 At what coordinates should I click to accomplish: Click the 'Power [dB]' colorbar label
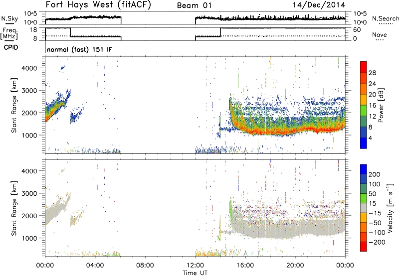[x=381, y=105]
